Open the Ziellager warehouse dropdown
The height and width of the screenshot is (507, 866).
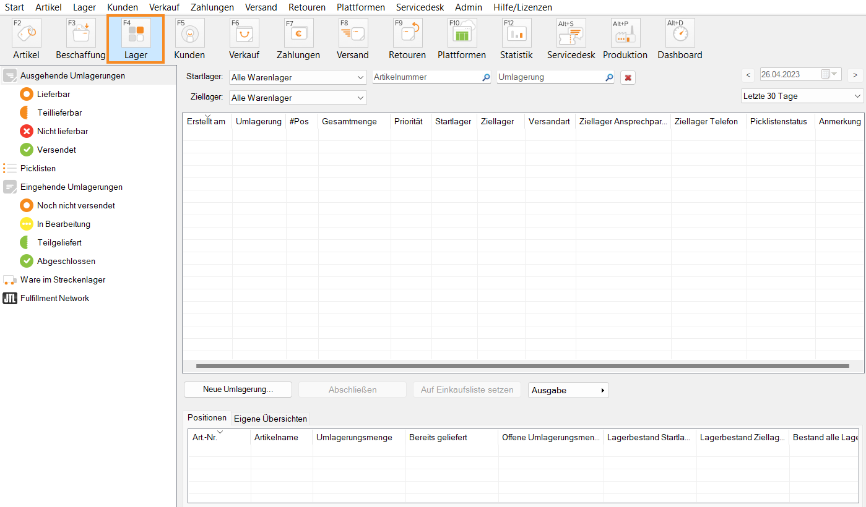pos(298,98)
